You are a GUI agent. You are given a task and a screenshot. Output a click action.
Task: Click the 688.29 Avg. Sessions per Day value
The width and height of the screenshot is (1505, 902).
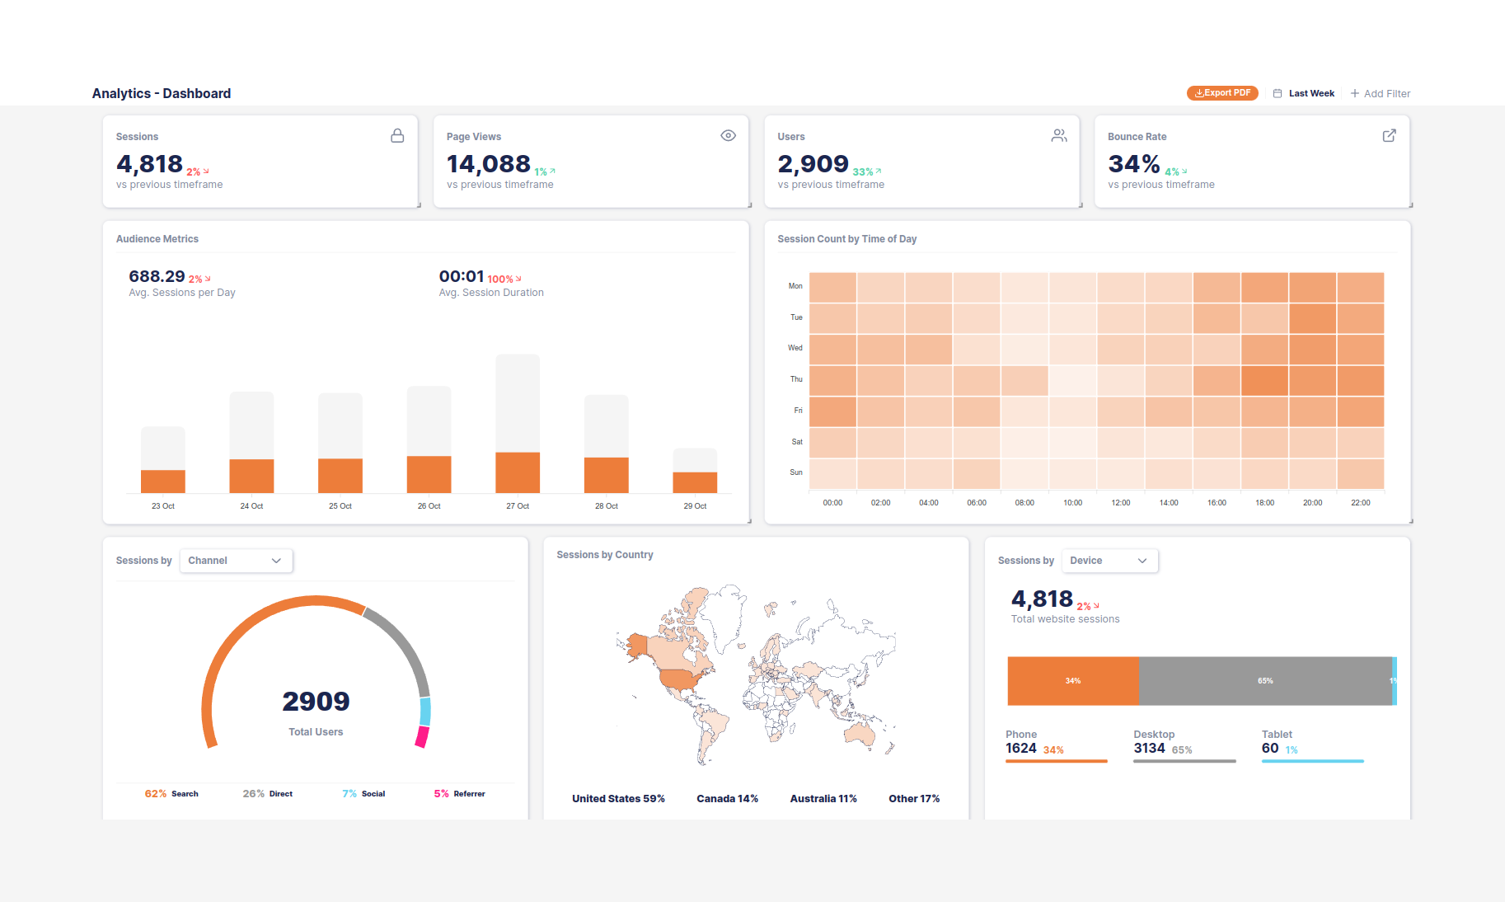157,276
